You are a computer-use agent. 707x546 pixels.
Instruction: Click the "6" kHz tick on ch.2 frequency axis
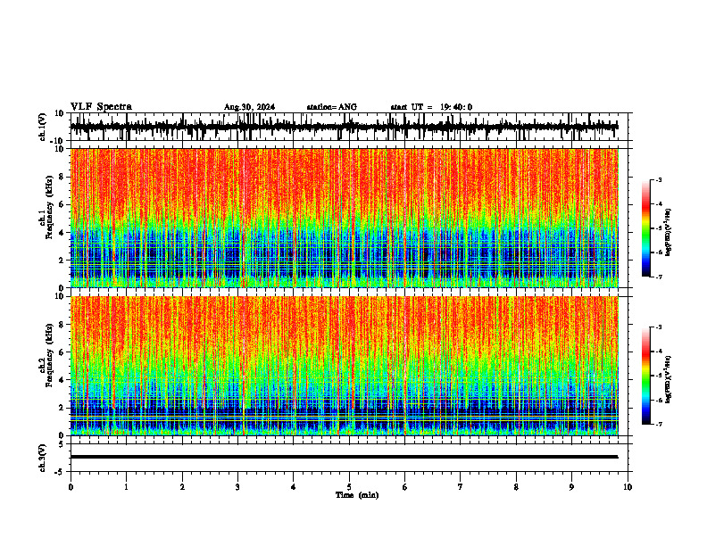(62, 352)
